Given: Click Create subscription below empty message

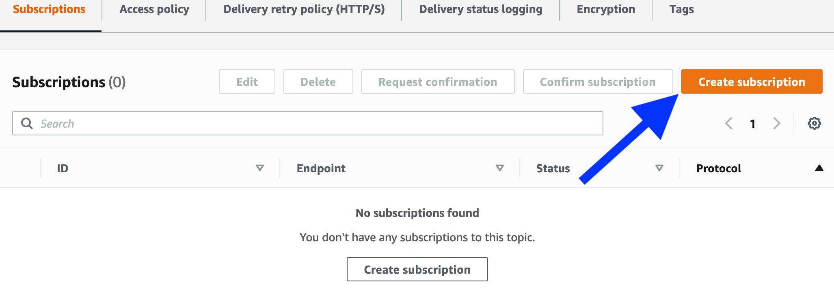Looking at the screenshot, I should [x=417, y=269].
